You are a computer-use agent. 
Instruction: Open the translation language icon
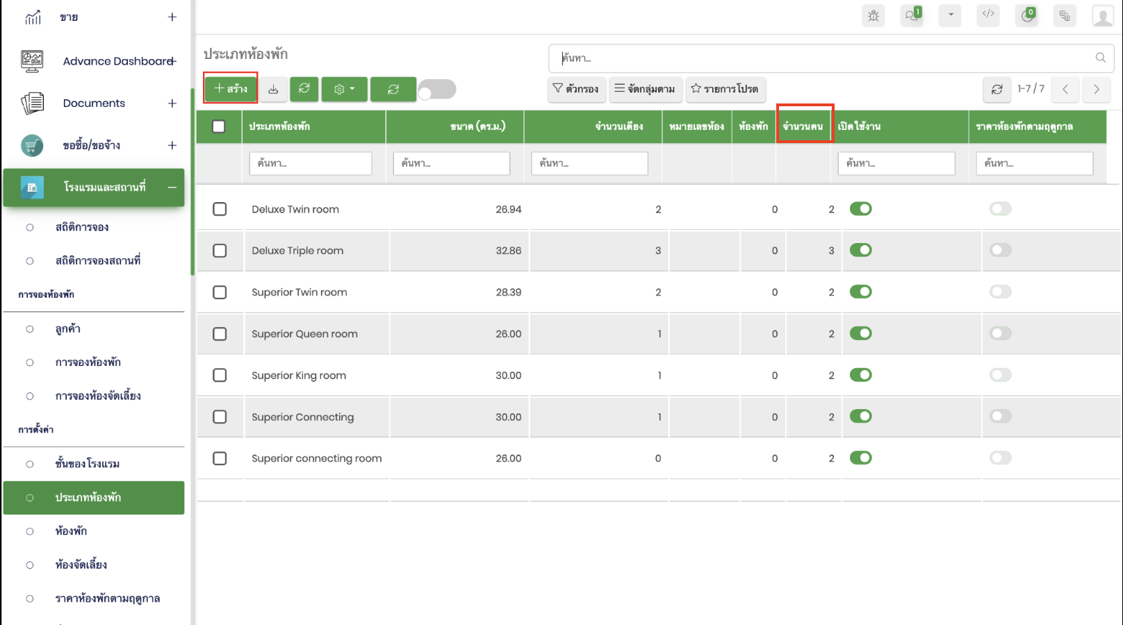click(x=1065, y=15)
